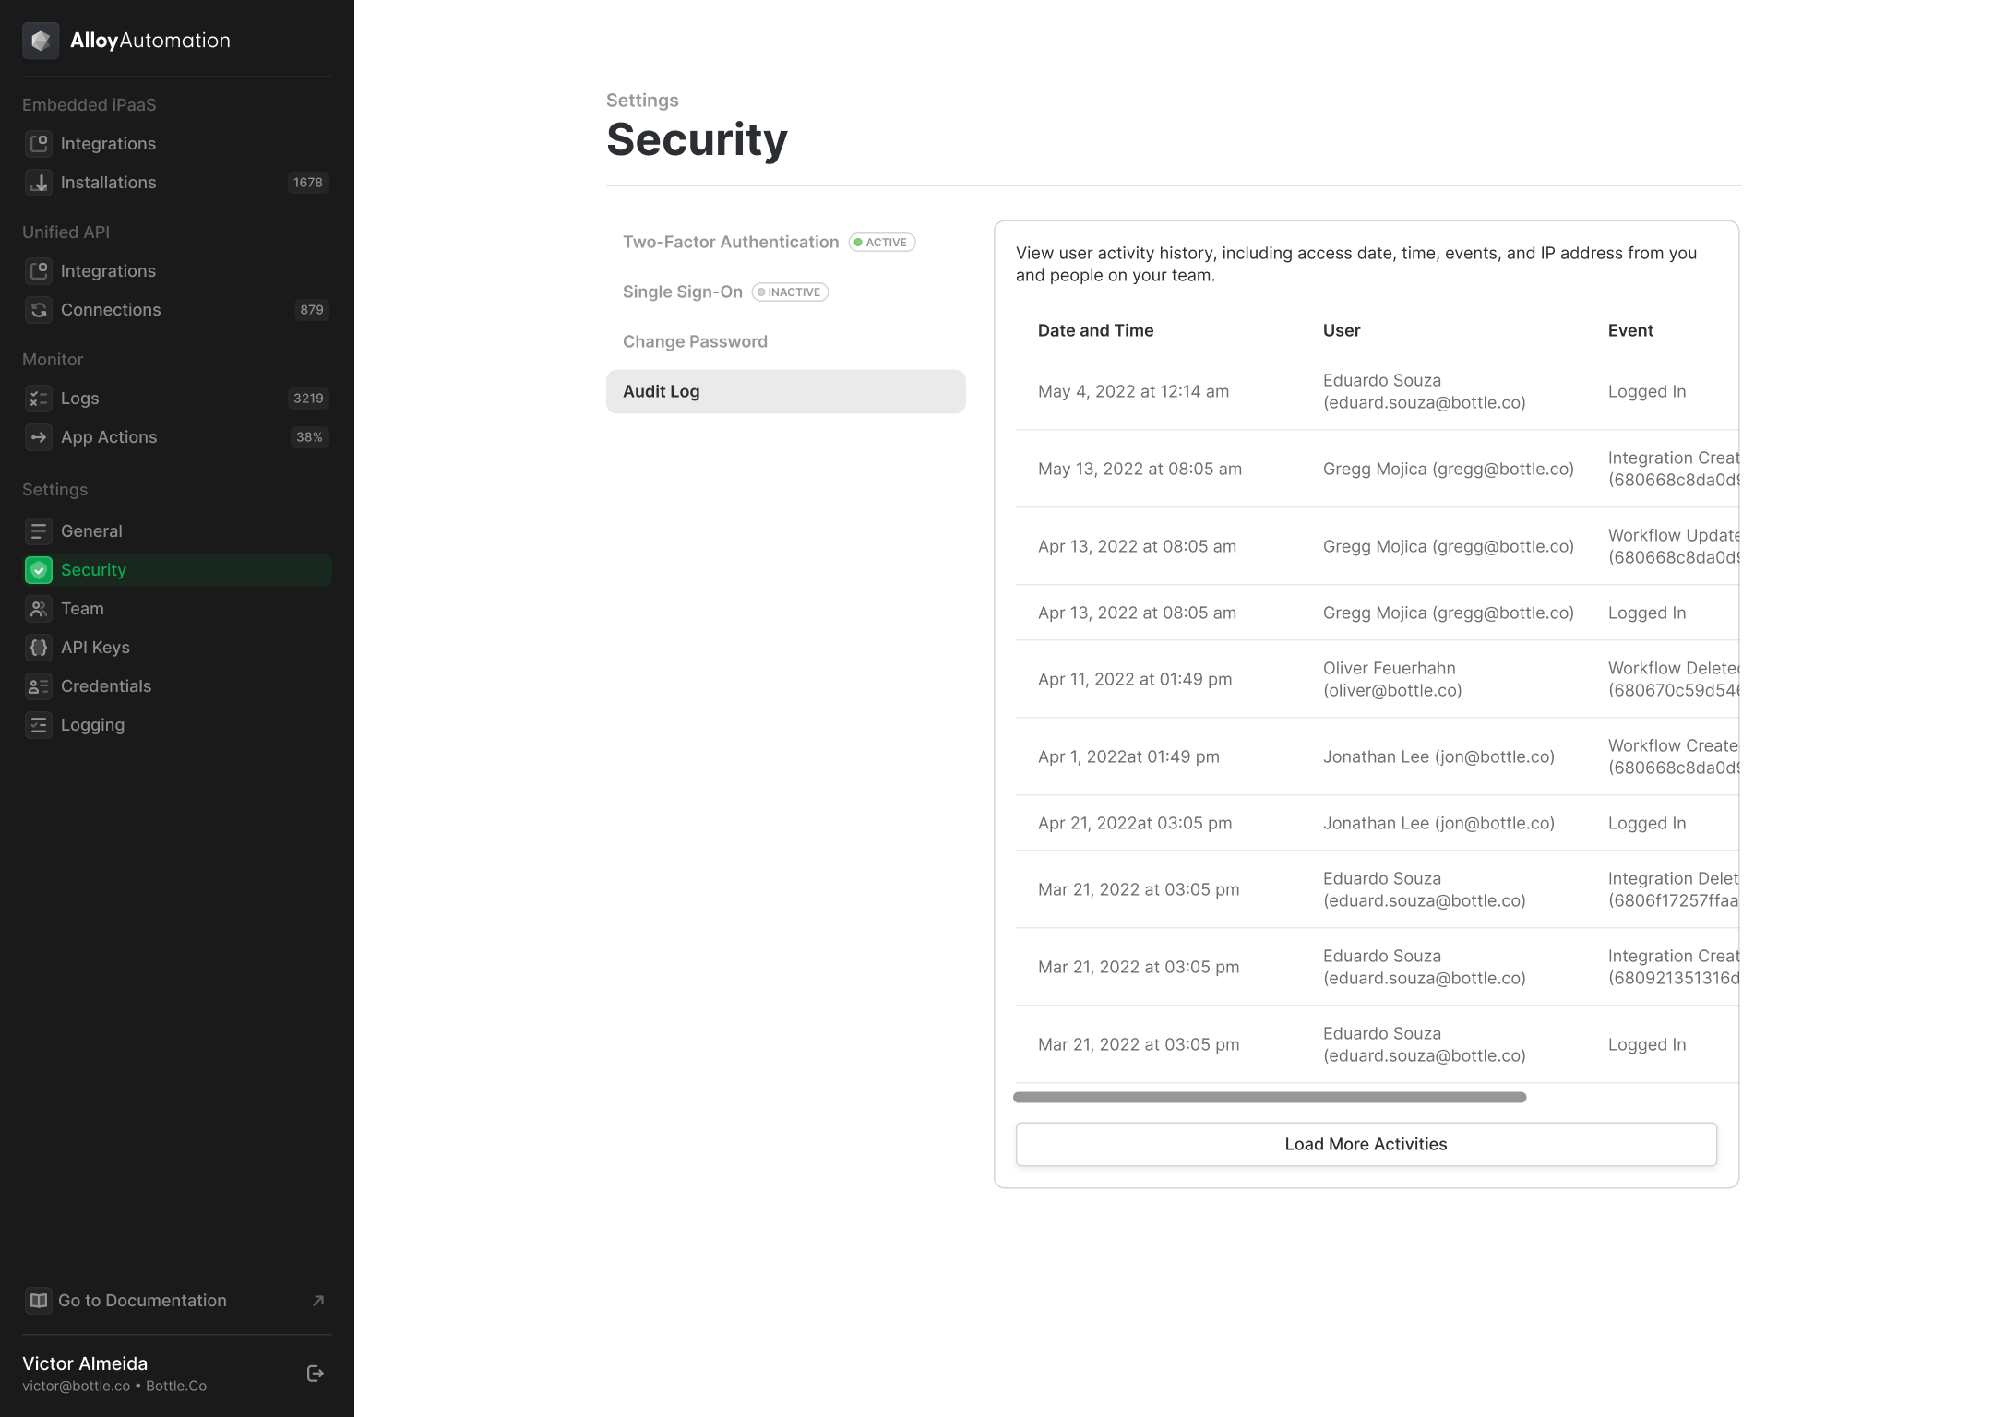Open the API Keys braces icon
Viewport: 1993px width, 1417px height.
point(39,648)
